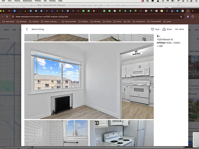The height and width of the screenshot is (149, 199).
Task: Open the Tab menu in the menu bar
Action: [45, 1]
